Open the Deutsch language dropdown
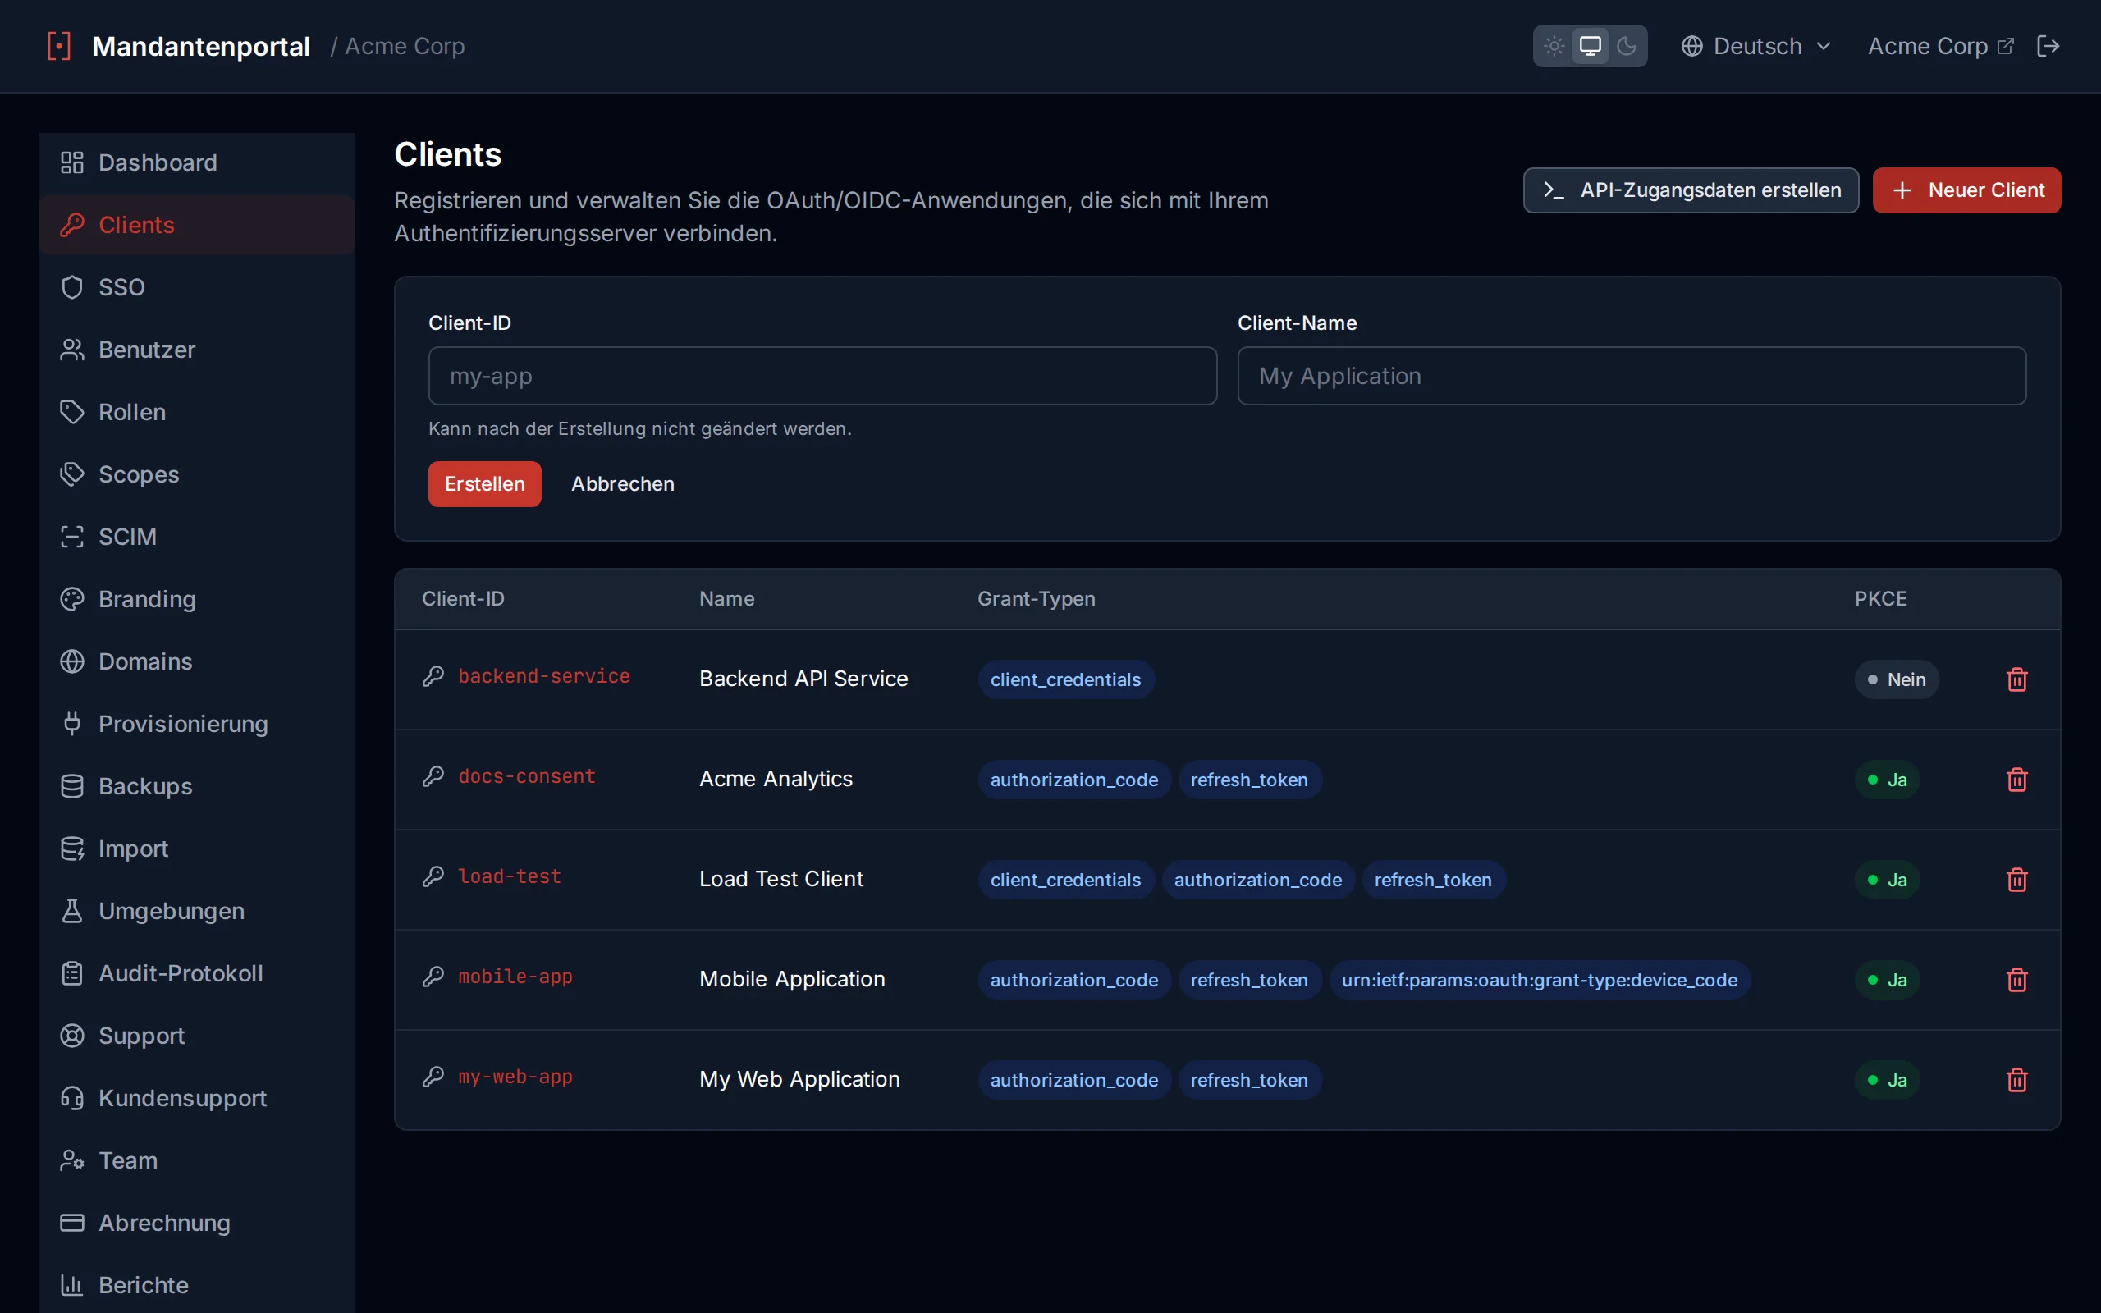 tap(1755, 46)
